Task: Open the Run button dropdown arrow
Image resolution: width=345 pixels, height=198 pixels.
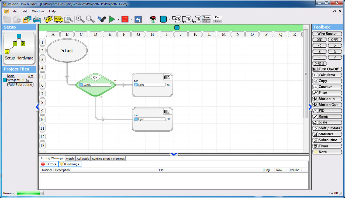Action: pyautogui.click(x=118, y=19)
